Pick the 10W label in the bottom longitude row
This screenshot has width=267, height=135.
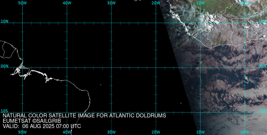pos(200,132)
